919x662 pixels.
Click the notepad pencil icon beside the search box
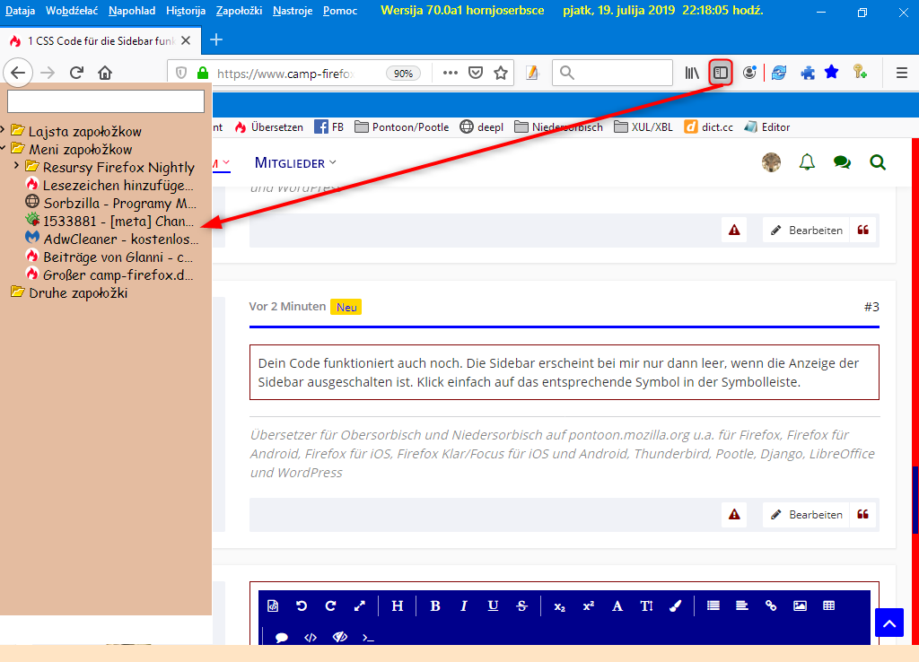(x=532, y=73)
